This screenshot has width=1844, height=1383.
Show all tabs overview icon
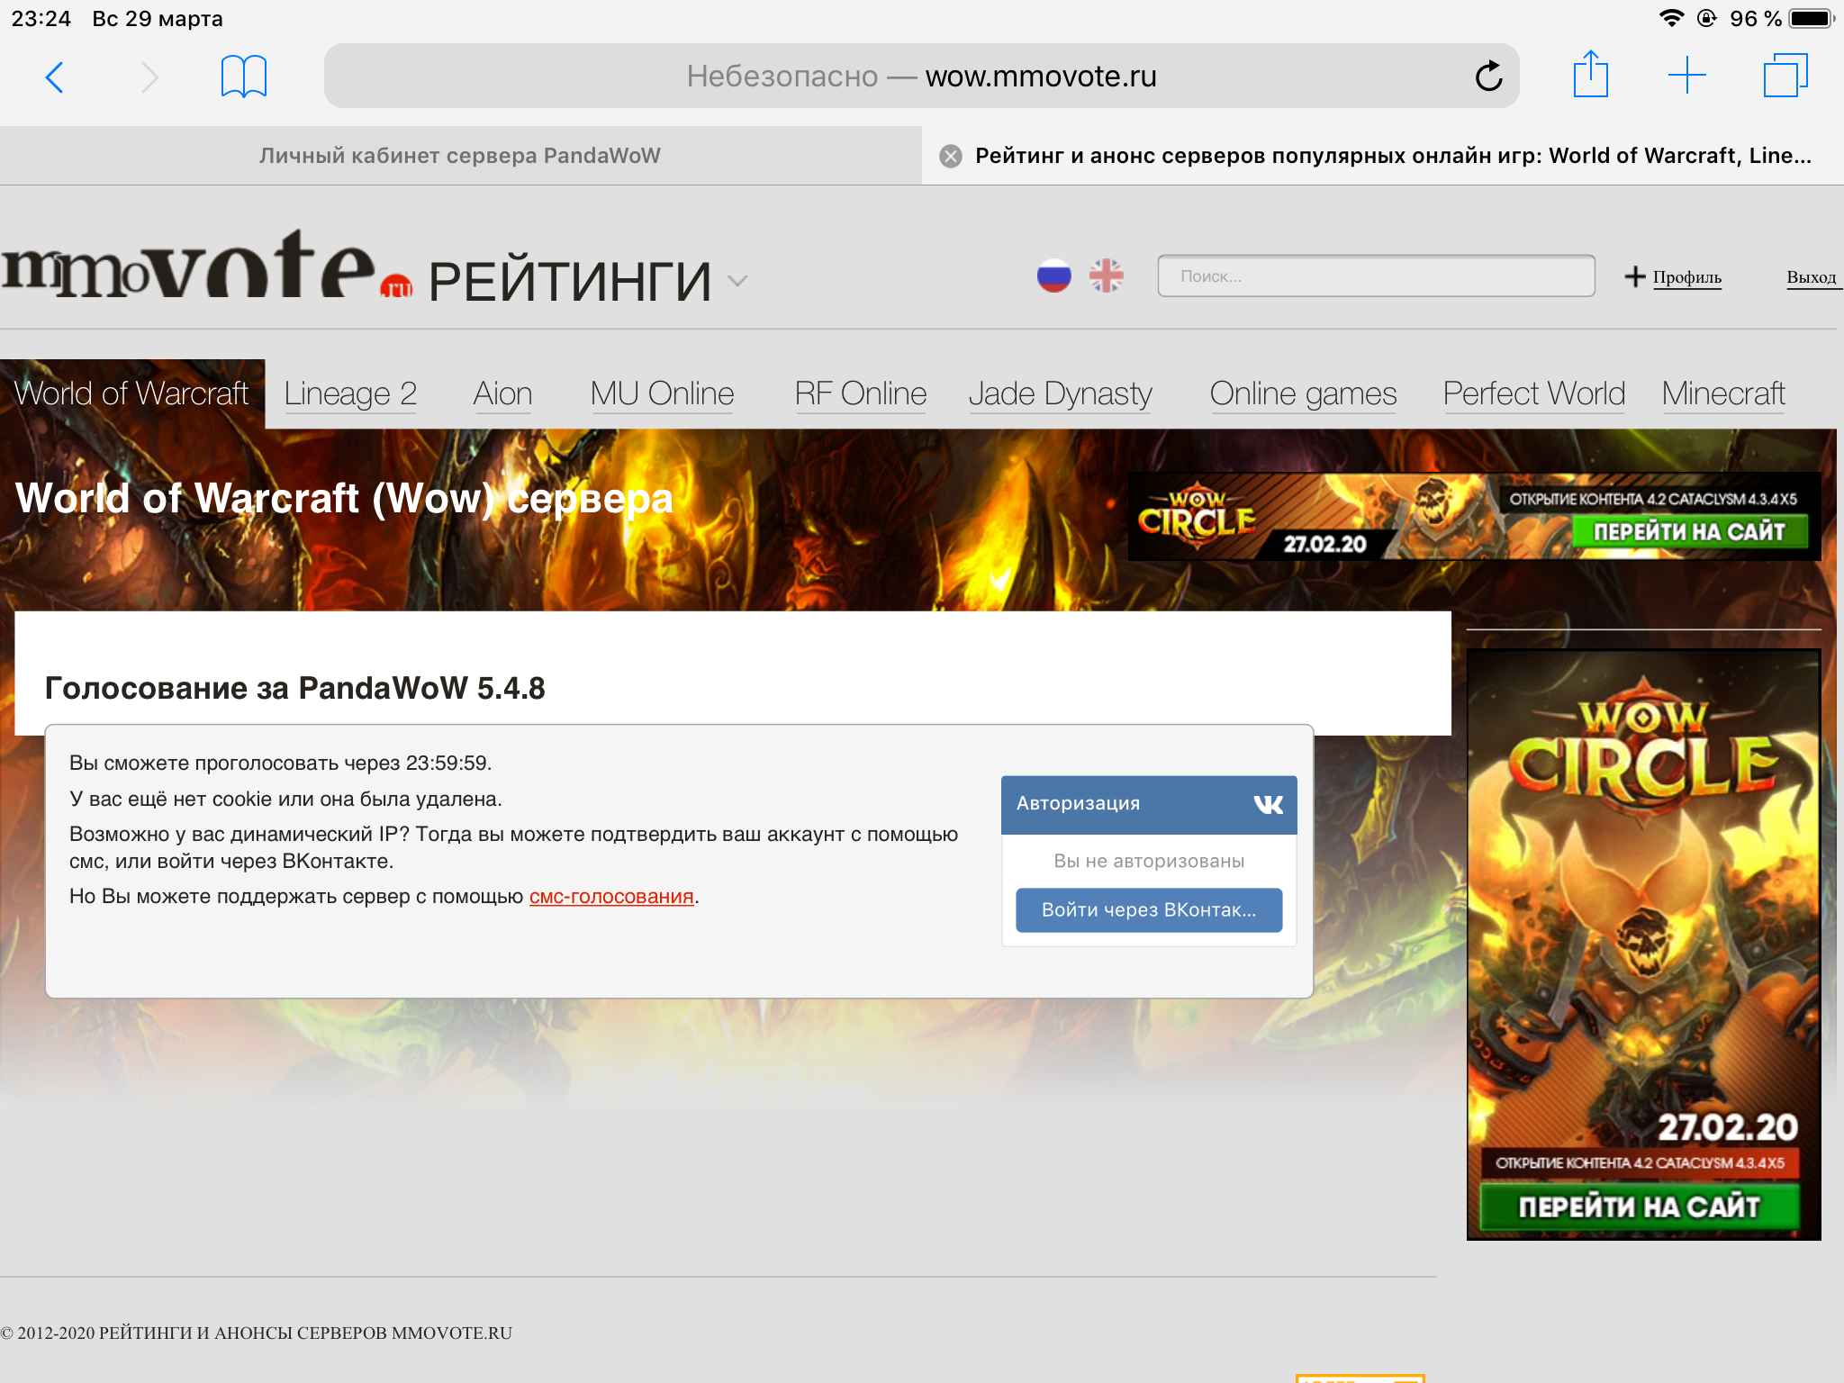1785,76
